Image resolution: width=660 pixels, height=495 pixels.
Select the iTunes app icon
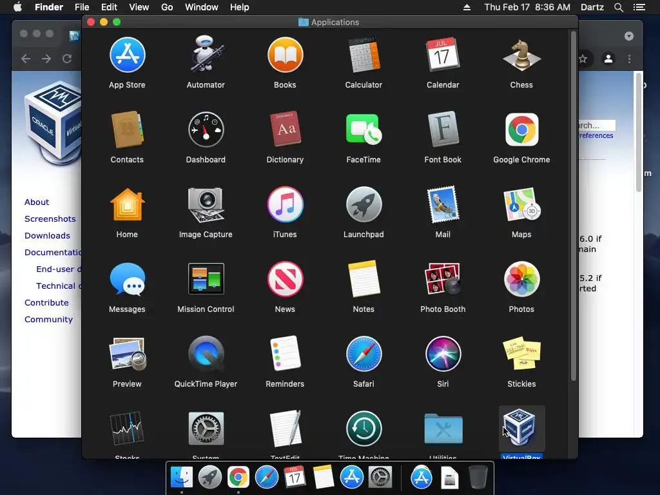285,204
